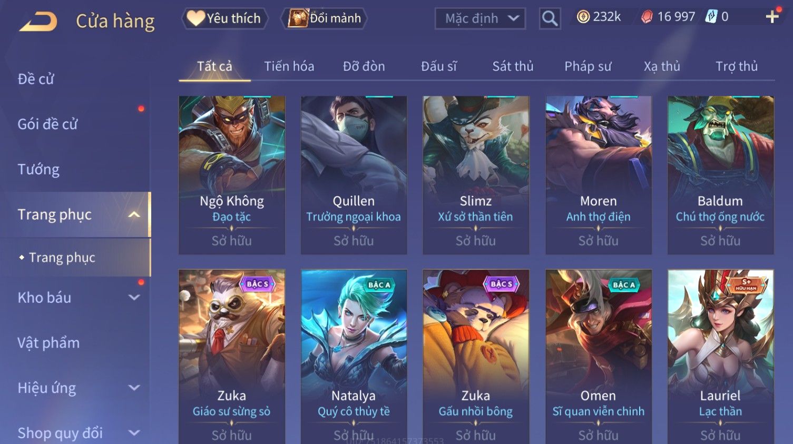Switch to the Pháp sư tab
This screenshot has width=793, height=444.
point(588,66)
